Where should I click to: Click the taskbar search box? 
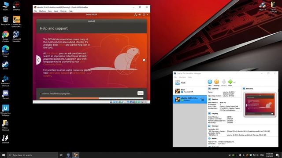[x=32, y=155]
